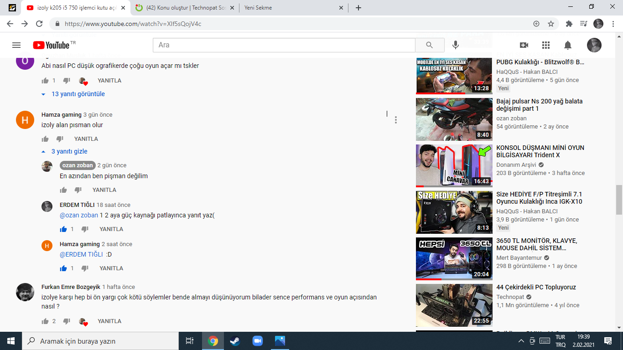The height and width of the screenshot is (350, 623).
Task: Remove like on Hamza gaming's ':D' reply
Action: (63, 268)
